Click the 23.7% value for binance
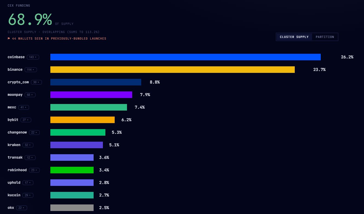Screen dimensions: 364x214 point(319,70)
